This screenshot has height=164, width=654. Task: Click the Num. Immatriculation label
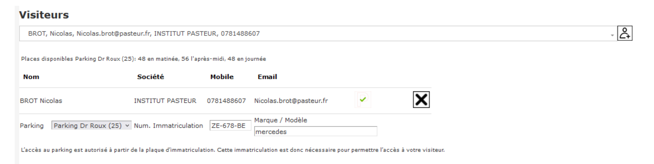click(x=168, y=126)
